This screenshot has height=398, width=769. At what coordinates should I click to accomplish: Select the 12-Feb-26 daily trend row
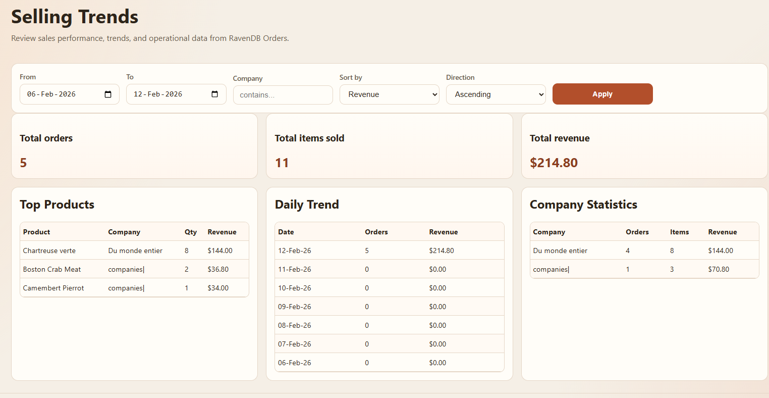click(x=295, y=251)
